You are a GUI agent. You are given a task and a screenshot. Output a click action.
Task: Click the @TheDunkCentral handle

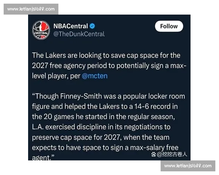(x=79, y=34)
